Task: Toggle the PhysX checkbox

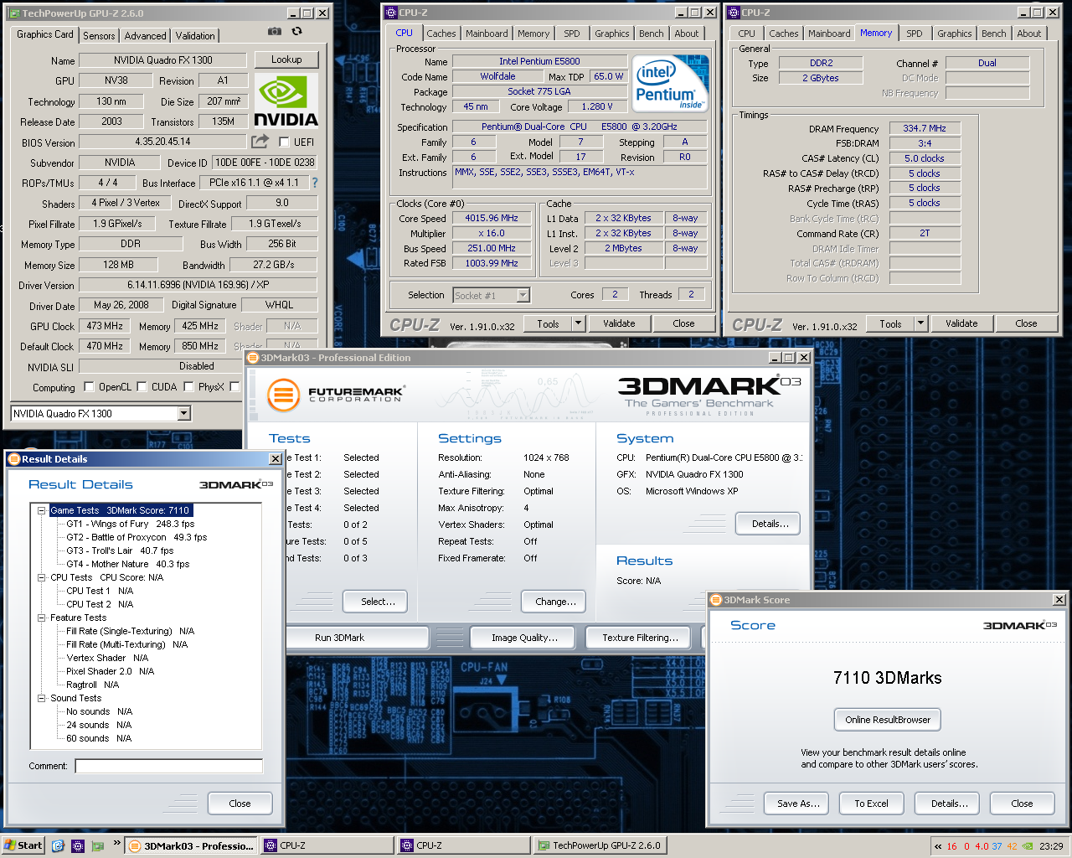Action: (x=188, y=386)
